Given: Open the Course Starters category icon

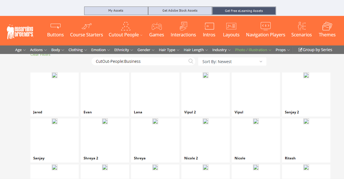Looking at the screenshot, I should click(x=86, y=26).
